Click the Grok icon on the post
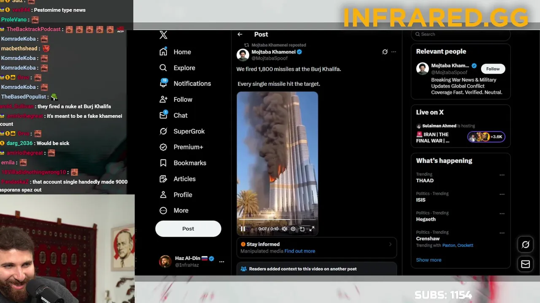Screen dimensions: 540x303 coord(385,52)
